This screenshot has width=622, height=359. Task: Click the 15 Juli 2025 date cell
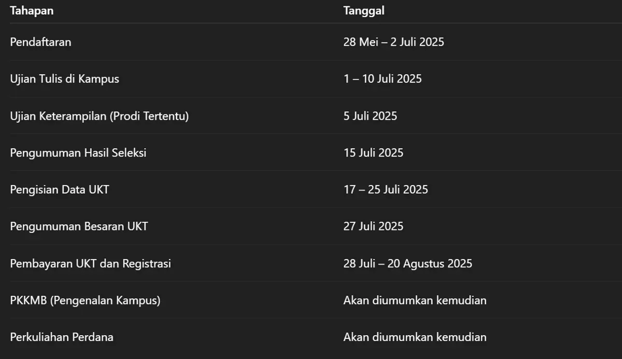[373, 153]
